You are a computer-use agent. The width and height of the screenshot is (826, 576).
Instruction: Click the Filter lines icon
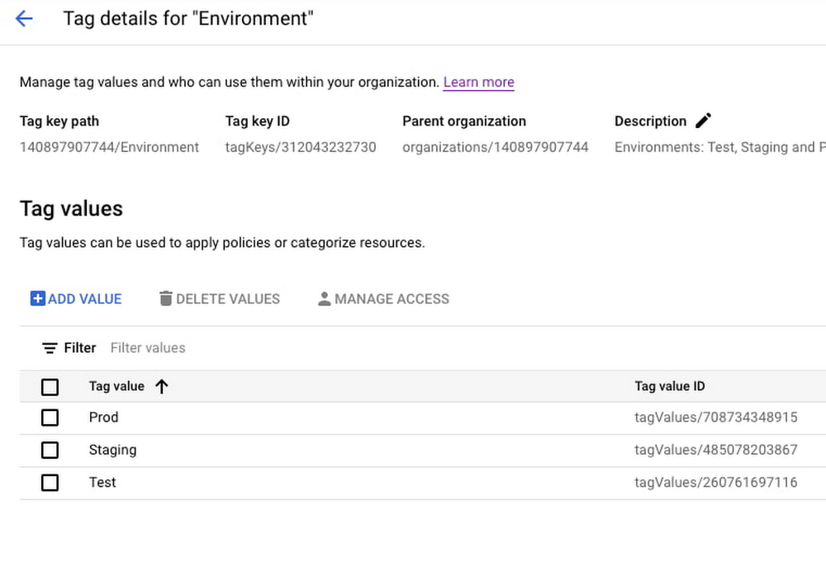click(50, 348)
